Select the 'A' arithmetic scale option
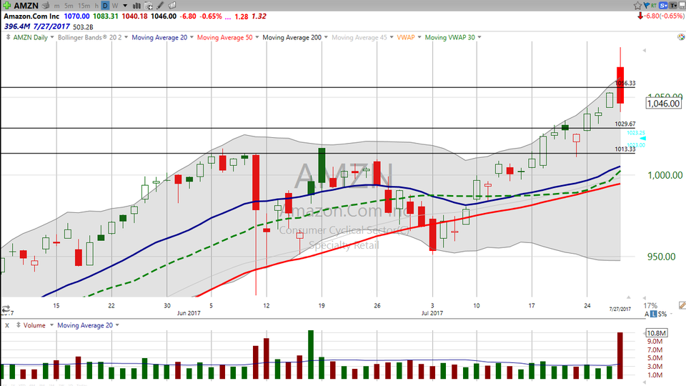This screenshot has height=386, width=686. click(647, 314)
